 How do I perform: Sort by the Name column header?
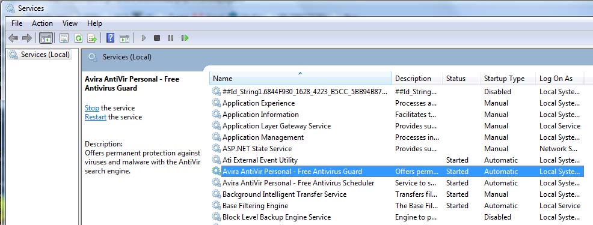300,79
